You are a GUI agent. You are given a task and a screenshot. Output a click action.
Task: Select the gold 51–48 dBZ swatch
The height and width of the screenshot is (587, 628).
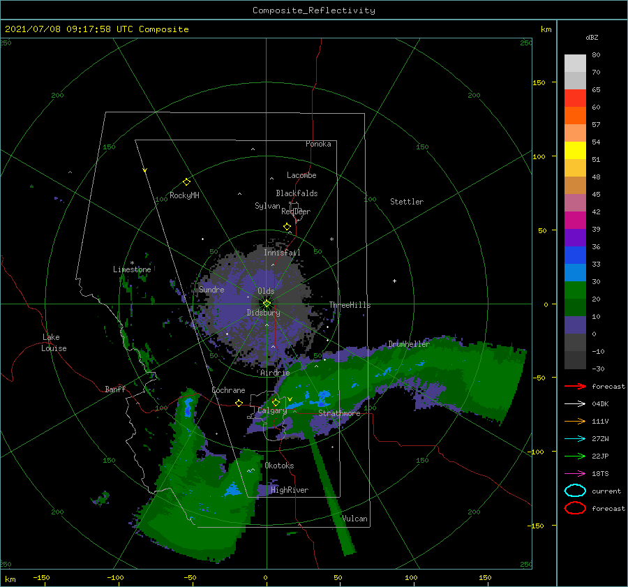pyautogui.click(x=575, y=168)
